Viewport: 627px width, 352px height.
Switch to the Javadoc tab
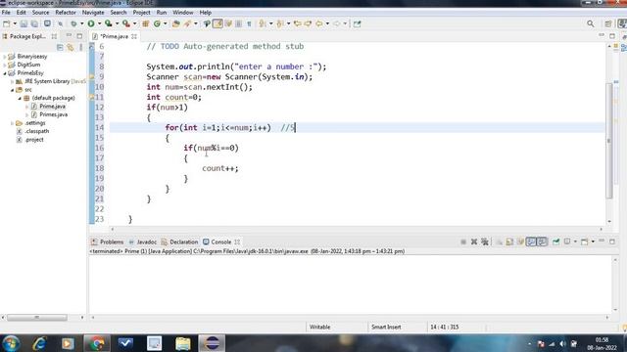pos(143,242)
